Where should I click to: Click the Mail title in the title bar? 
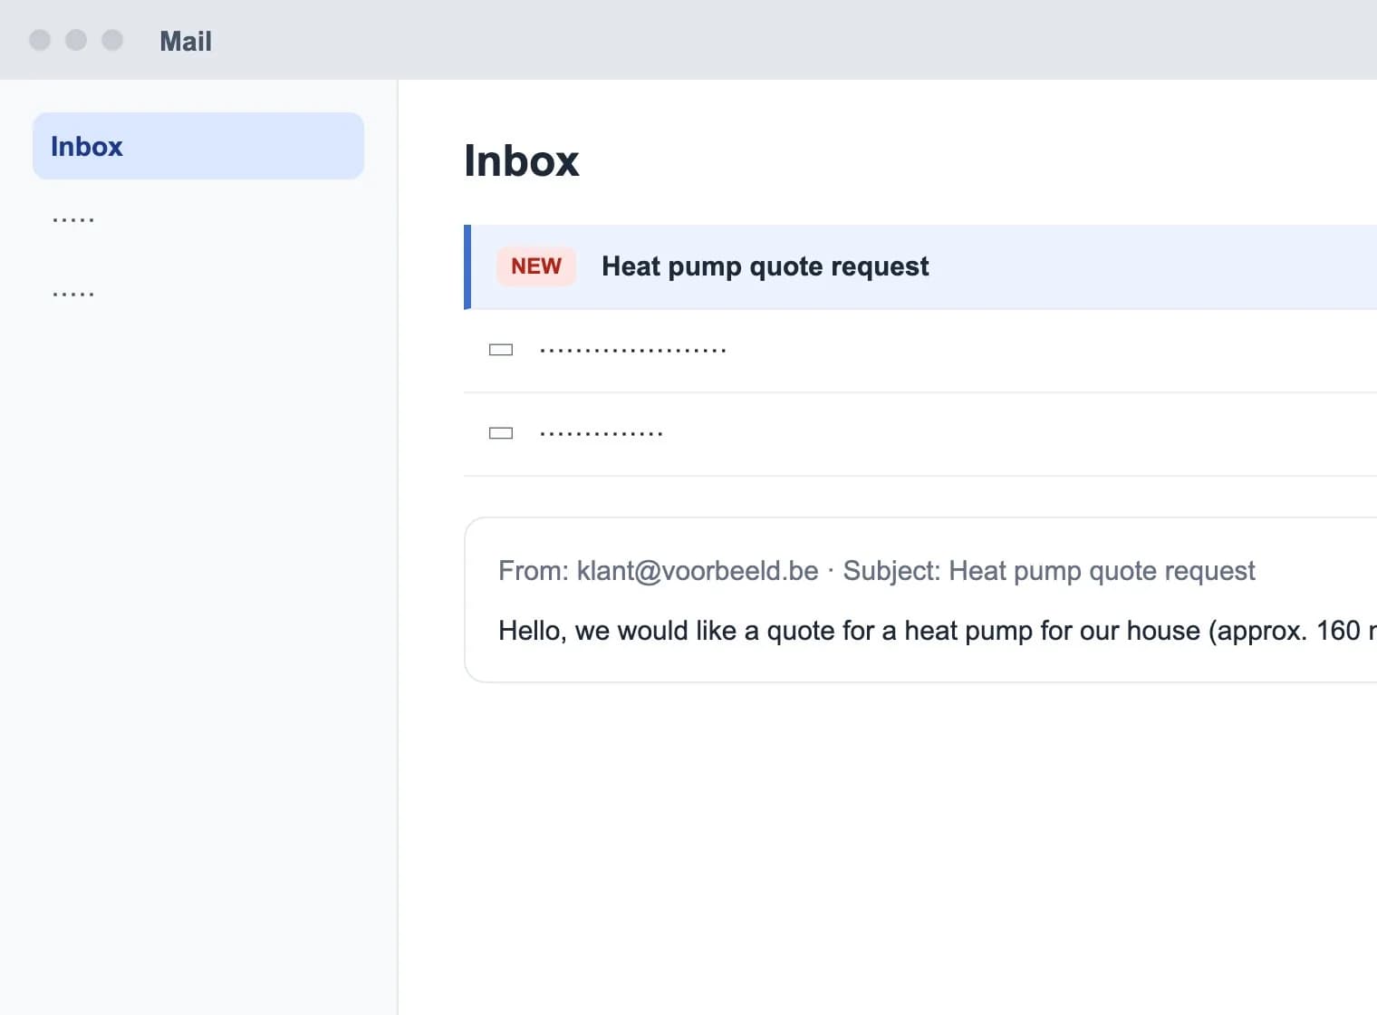pyautogui.click(x=186, y=41)
